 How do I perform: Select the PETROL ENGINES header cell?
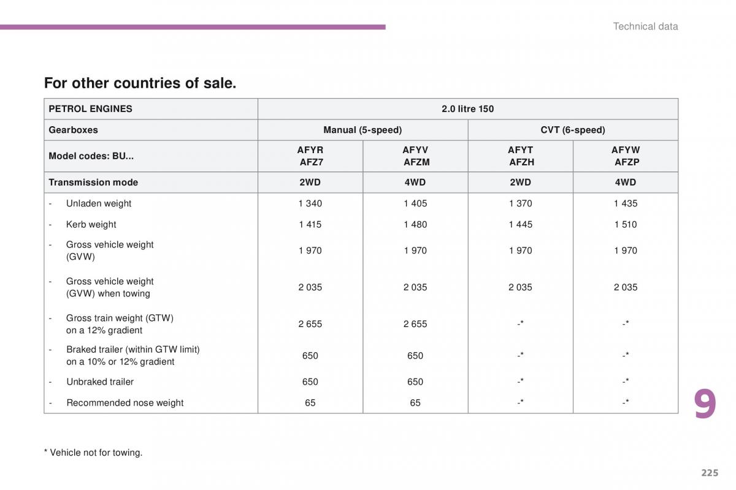(x=90, y=109)
